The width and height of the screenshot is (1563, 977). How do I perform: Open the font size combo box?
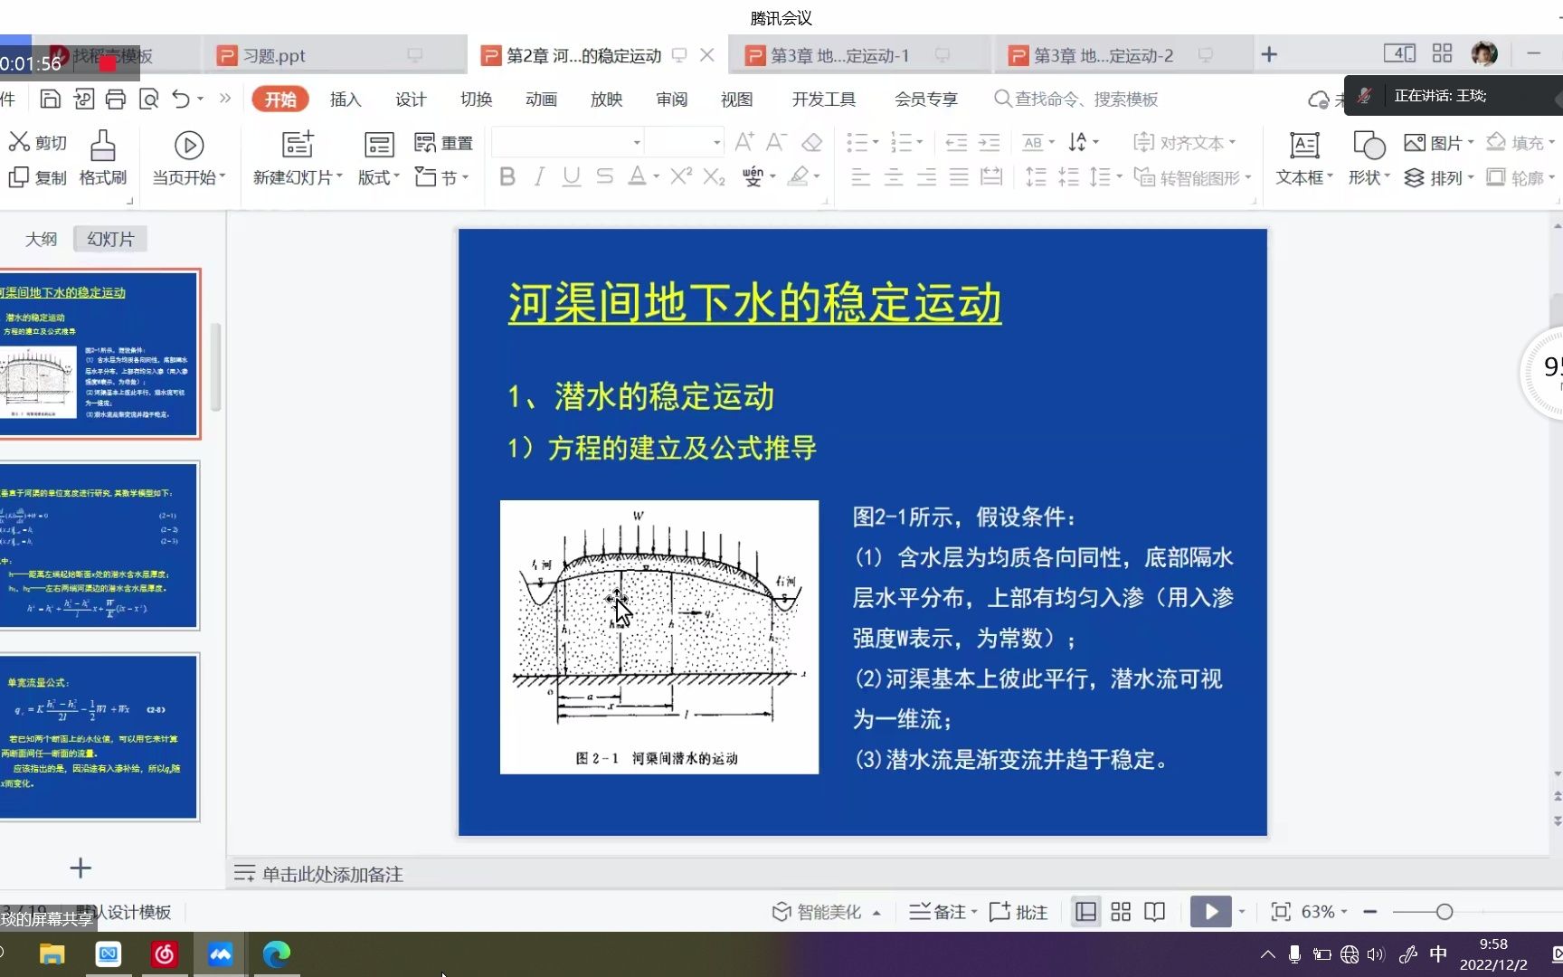click(684, 142)
